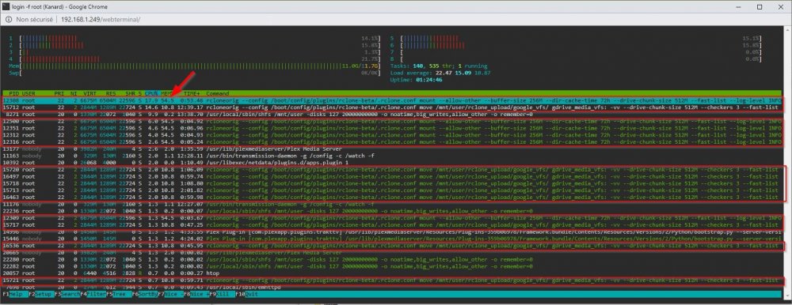Open the F6 SortBy menu
Screen dimensions: 792x305
click(x=145, y=294)
